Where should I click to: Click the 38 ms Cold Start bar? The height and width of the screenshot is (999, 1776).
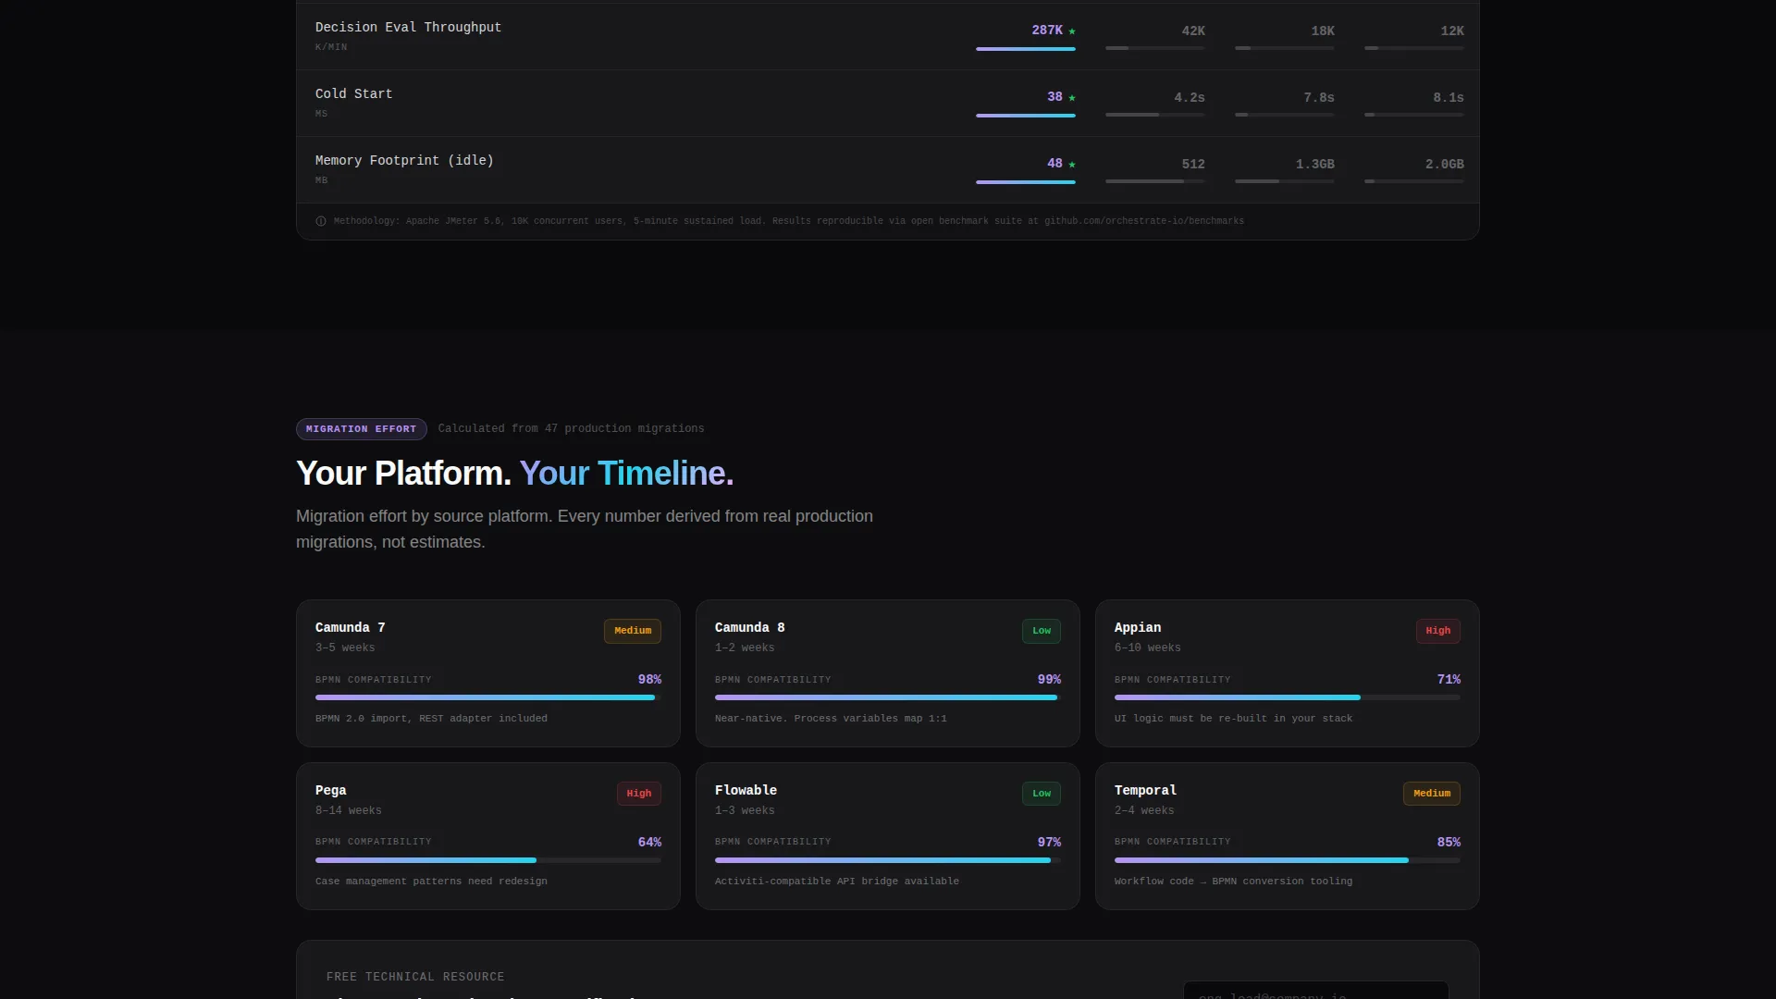1026,115
